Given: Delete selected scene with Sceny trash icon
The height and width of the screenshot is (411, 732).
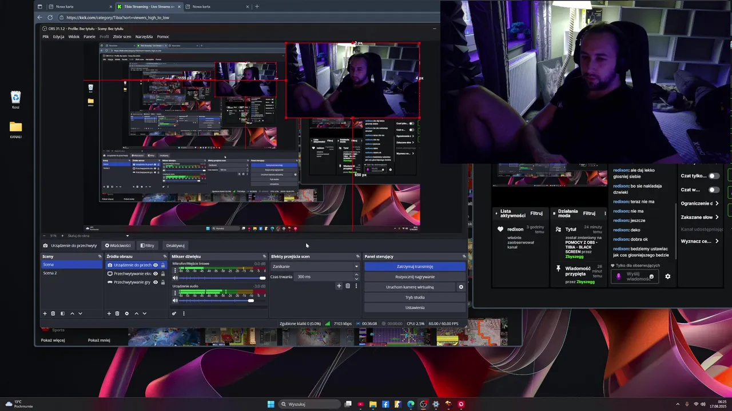Looking at the screenshot, I should [x=53, y=313].
